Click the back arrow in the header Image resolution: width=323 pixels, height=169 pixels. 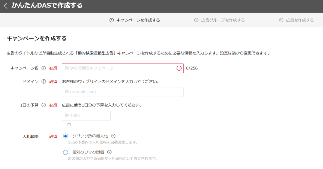[x=5, y=5]
